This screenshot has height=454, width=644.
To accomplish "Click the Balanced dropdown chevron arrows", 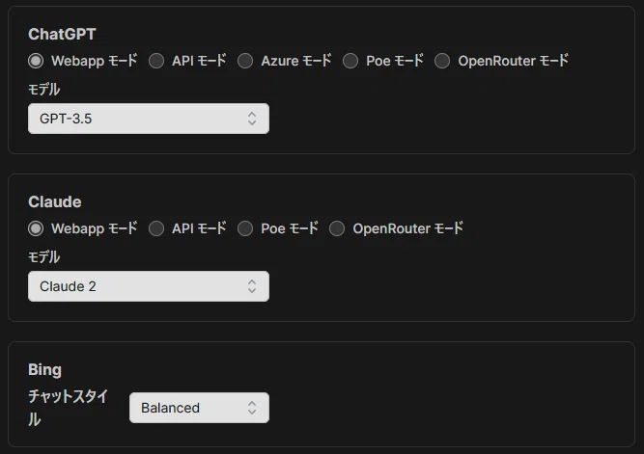I will click(252, 408).
